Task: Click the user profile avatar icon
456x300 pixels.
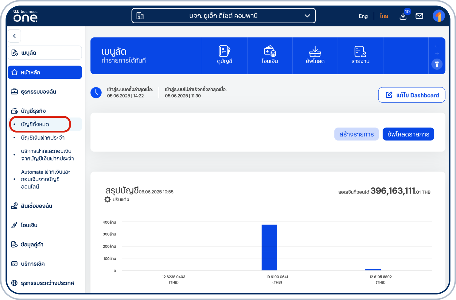Action: click(438, 16)
